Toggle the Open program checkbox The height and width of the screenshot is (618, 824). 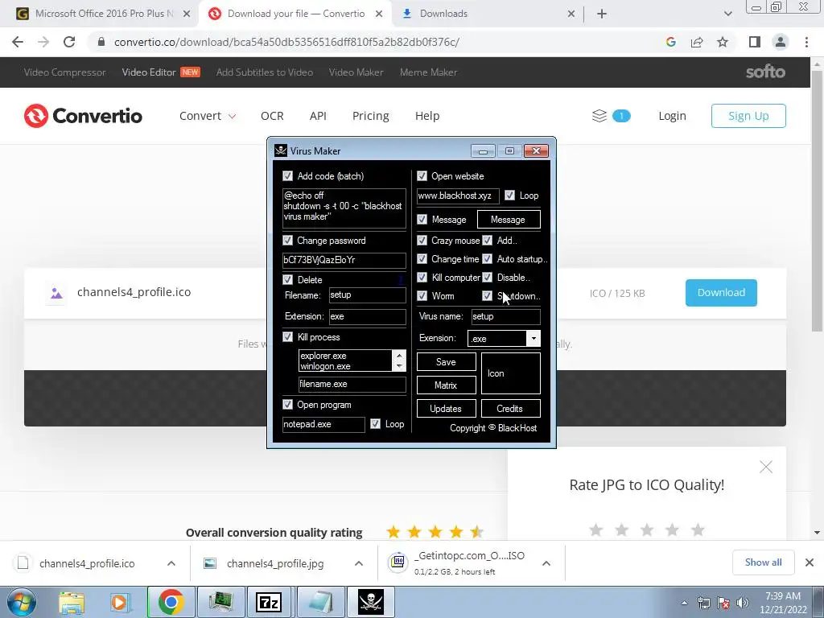point(287,404)
